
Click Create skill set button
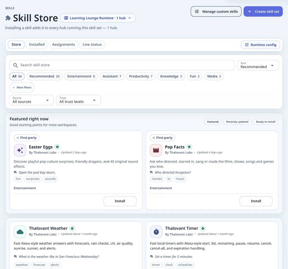point(263,12)
